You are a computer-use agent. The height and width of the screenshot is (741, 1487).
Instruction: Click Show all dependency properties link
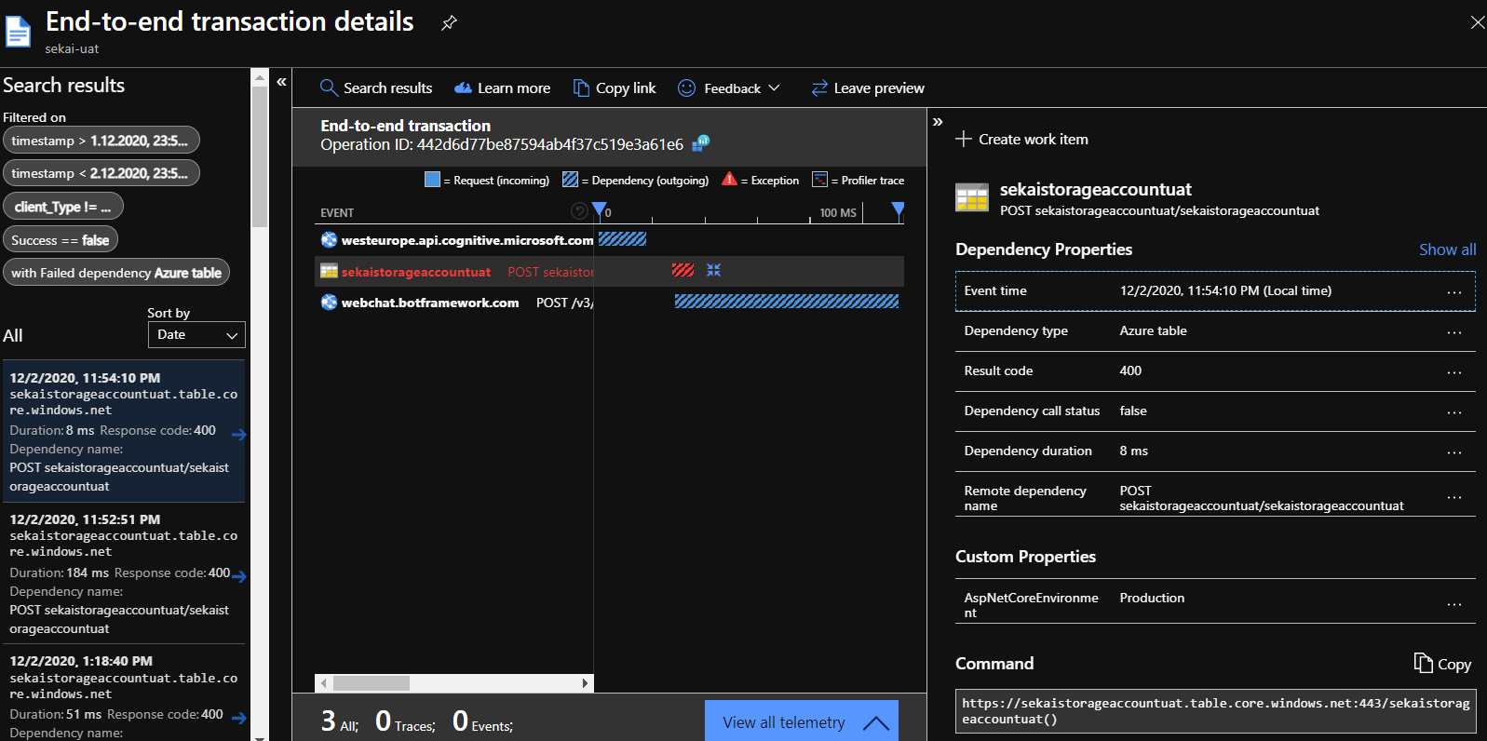pyautogui.click(x=1447, y=249)
